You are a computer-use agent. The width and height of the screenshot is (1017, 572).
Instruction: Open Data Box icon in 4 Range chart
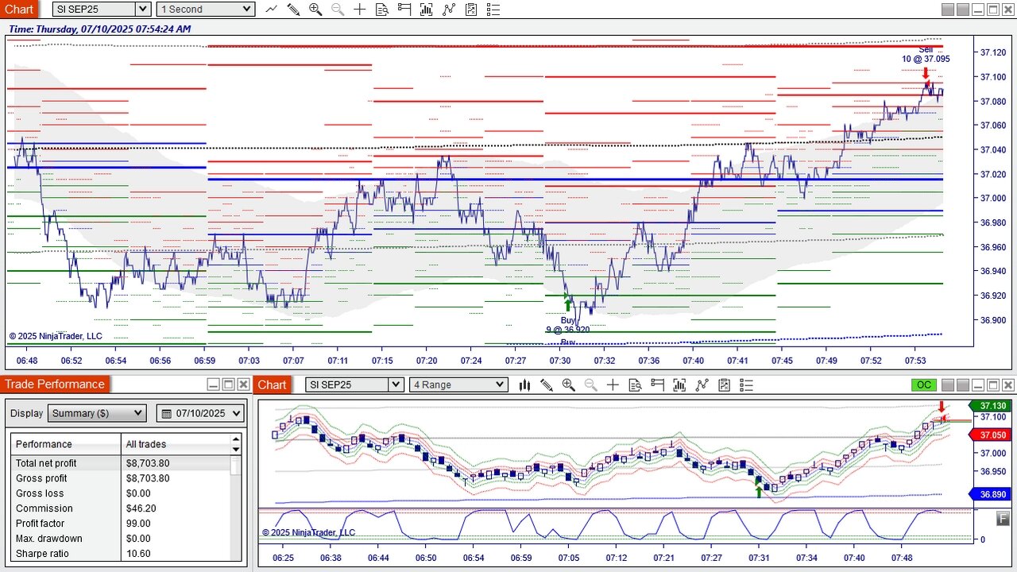coord(635,385)
